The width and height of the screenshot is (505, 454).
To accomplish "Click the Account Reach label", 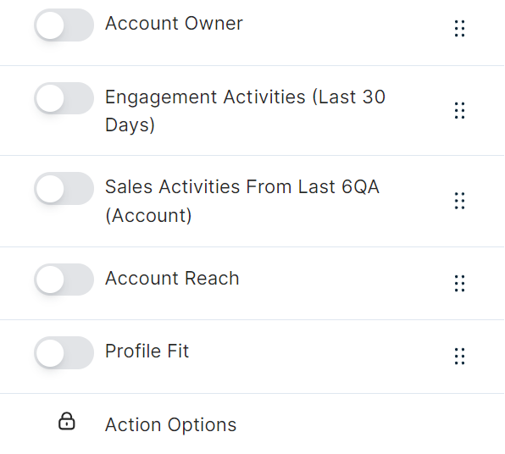I will (172, 278).
